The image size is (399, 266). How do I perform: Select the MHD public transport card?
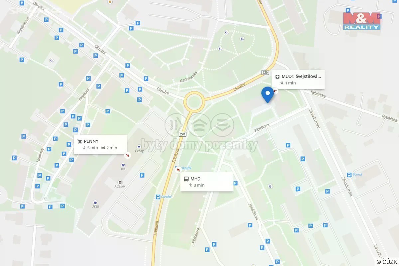(207, 182)
